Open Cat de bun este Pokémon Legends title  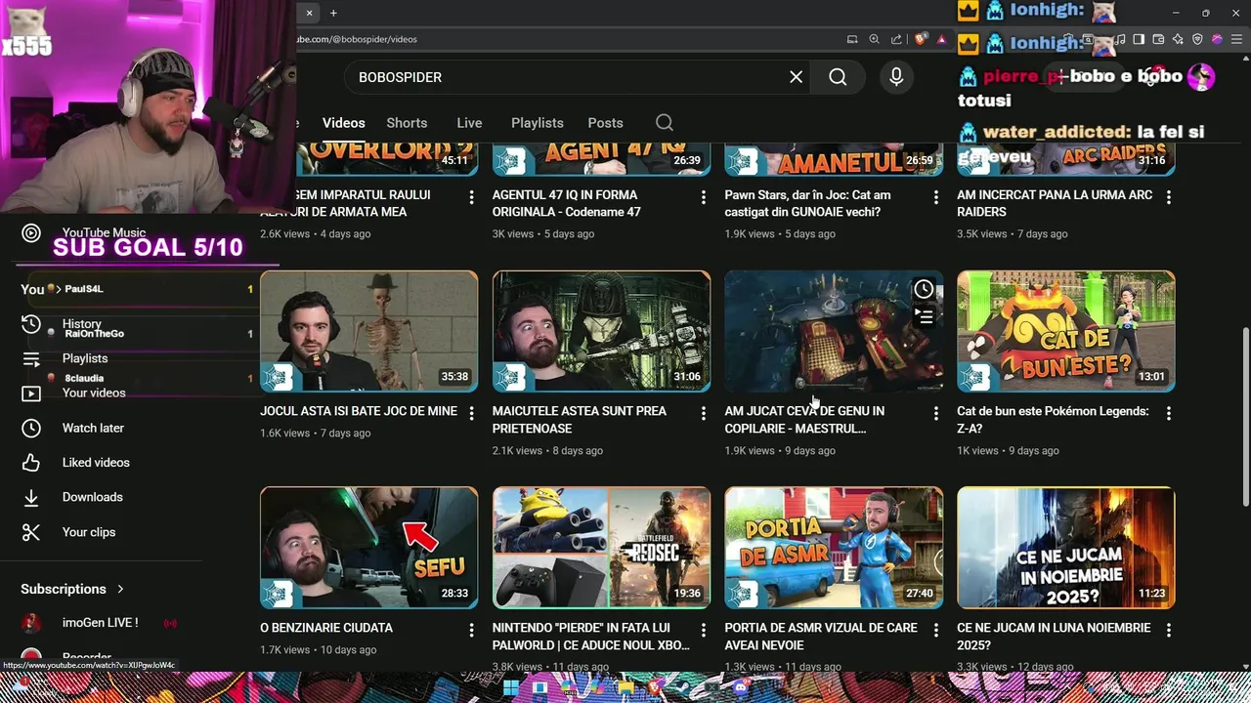[x=1053, y=420]
